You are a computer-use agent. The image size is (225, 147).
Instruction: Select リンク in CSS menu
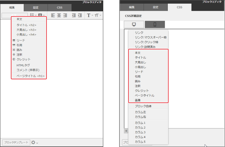(148, 33)
